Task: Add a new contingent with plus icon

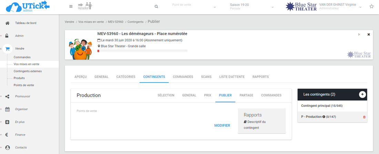Action: [362, 94]
